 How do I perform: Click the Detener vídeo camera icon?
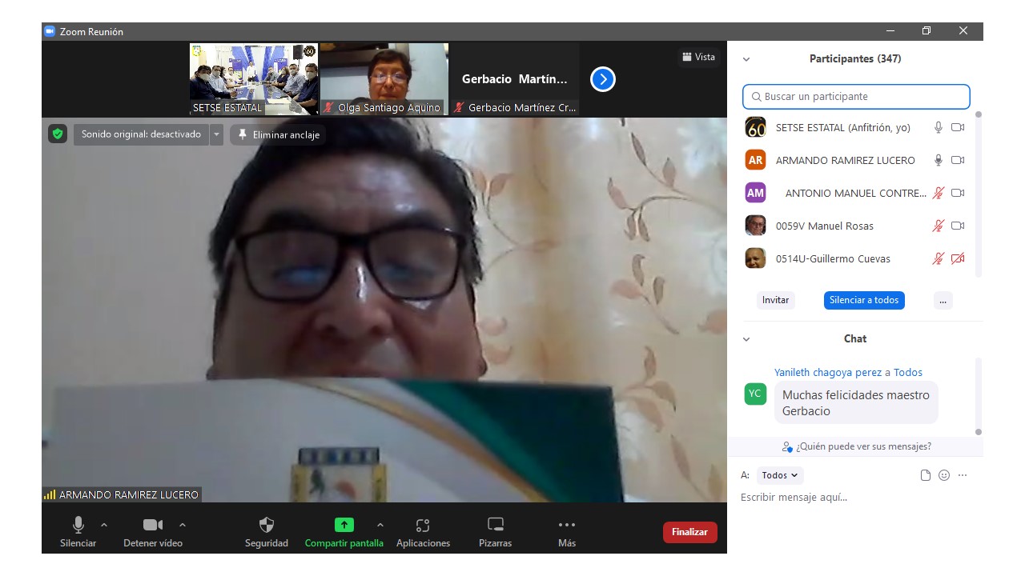153,525
